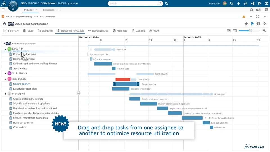Click the search magnifier icon
Image resolution: width=270 pixels, height=152 pixels.
coord(160,3)
